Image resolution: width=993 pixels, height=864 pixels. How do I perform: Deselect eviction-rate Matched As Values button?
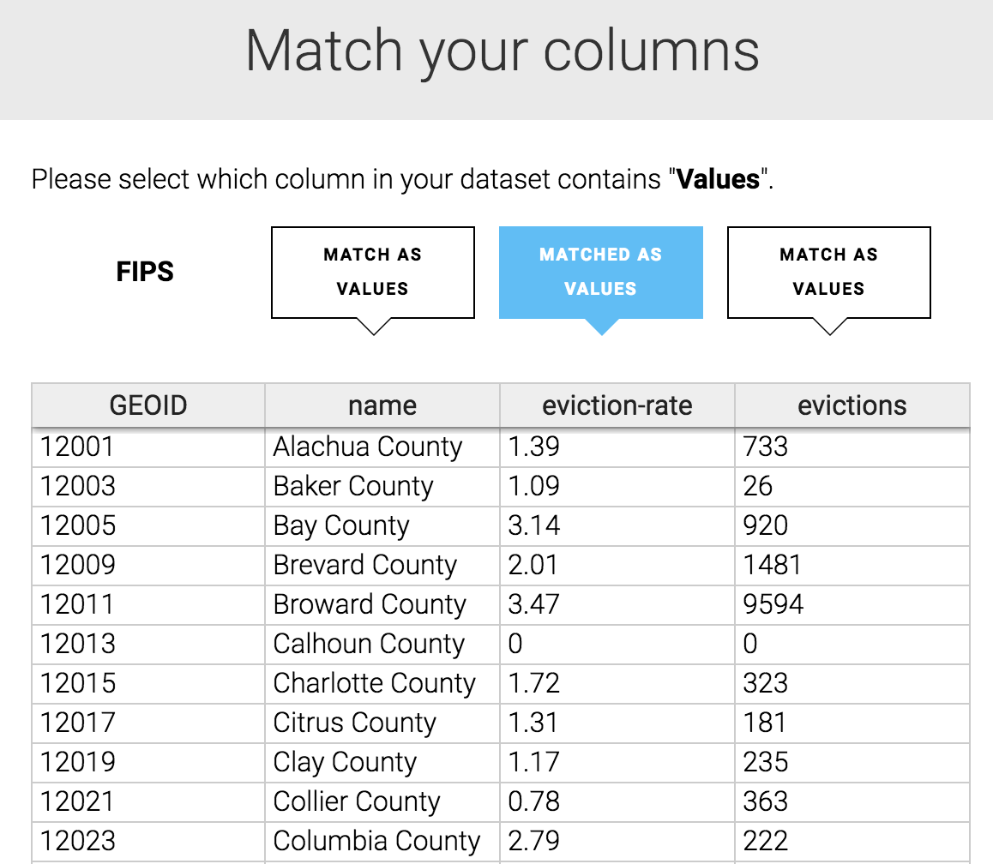click(600, 272)
